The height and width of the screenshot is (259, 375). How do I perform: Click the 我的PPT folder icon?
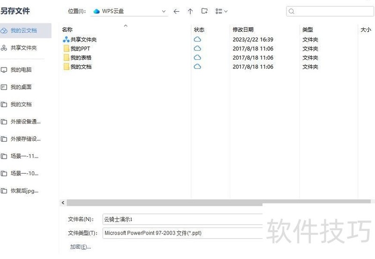pyautogui.click(x=67, y=49)
